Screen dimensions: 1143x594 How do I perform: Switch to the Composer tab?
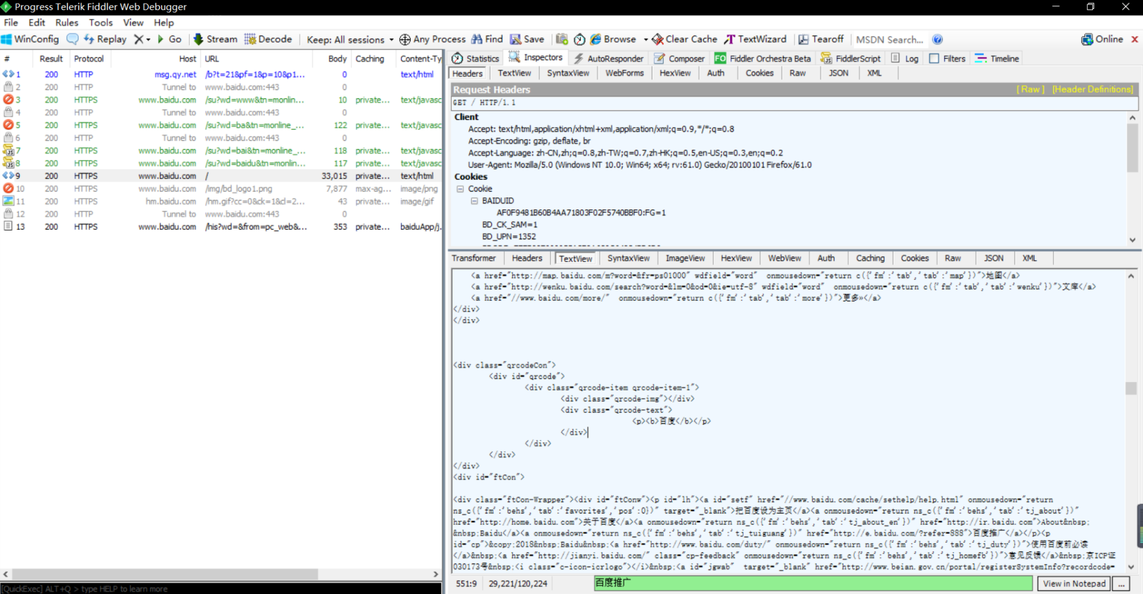pos(680,58)
